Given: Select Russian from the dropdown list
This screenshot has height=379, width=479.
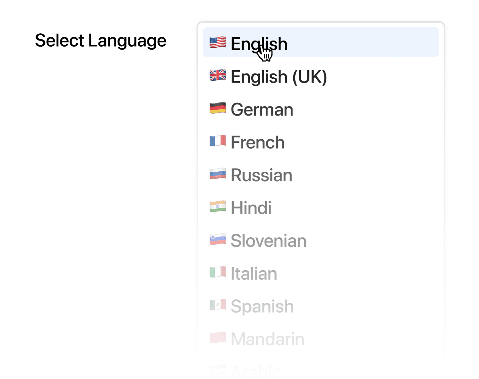Looking at the screenshot, I should tap(261, 175).
